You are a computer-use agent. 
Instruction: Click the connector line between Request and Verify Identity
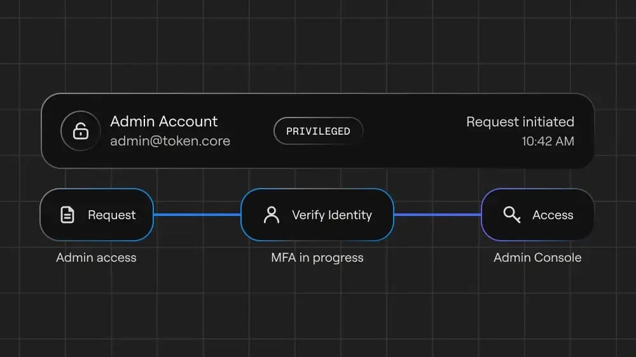click(x=197, y=215)
